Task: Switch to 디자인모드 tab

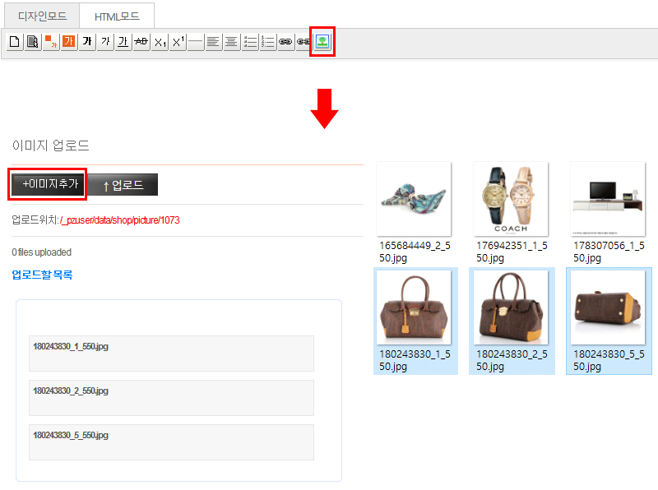Action: point(43,16)
